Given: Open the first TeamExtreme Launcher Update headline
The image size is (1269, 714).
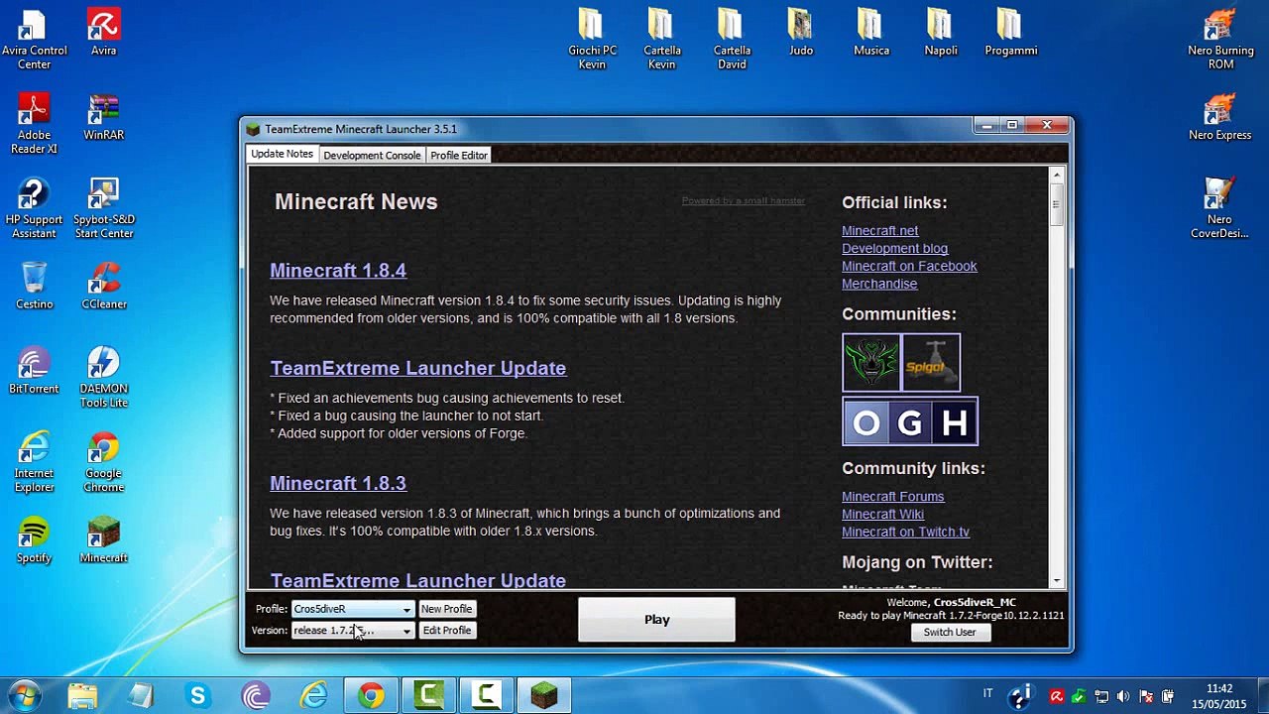Looking at the screenshot, I should (x=417, y=368).
